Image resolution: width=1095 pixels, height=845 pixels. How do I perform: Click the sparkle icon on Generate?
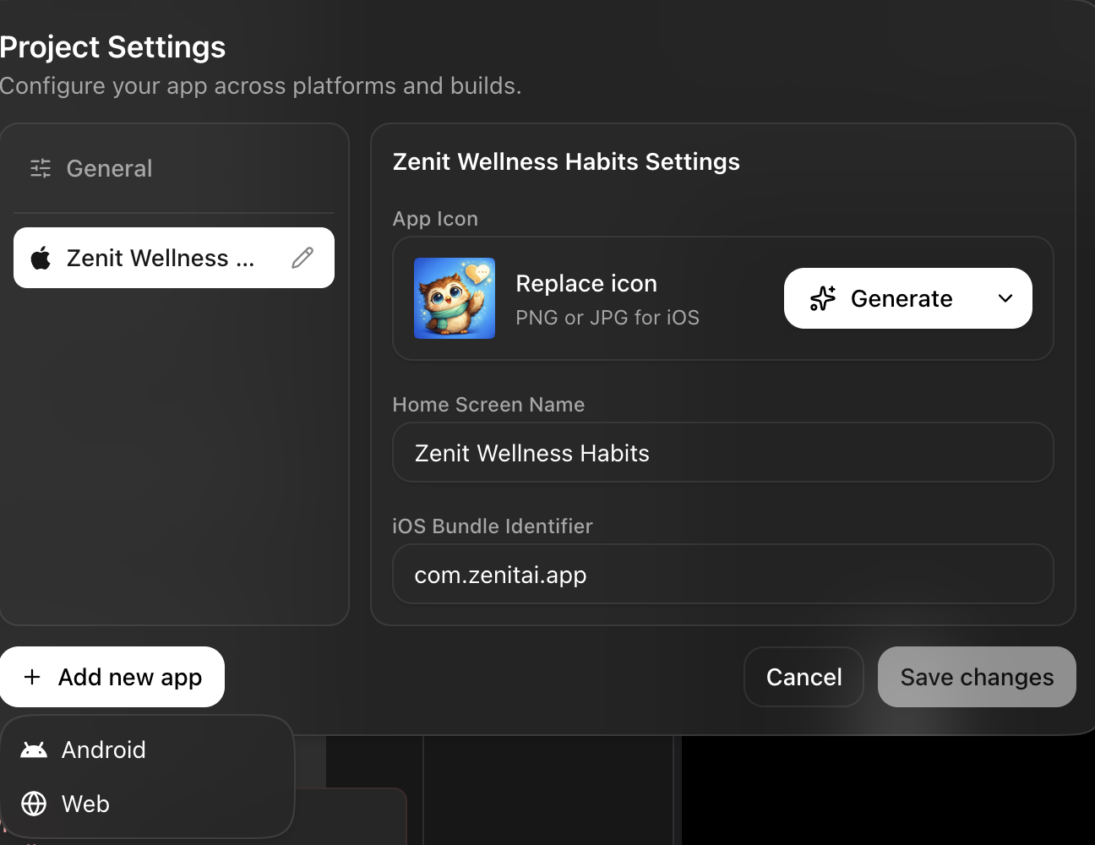click(822, 298)
